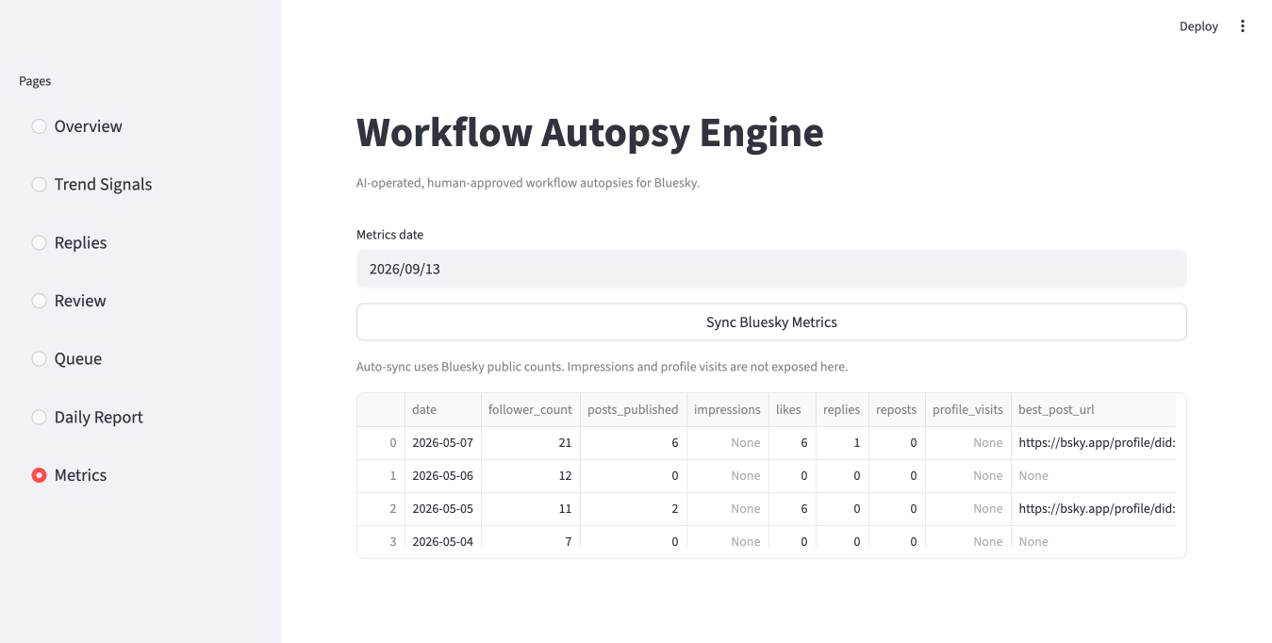
Task: Sort by follower_count column header
Action: (x=530, y=410)
